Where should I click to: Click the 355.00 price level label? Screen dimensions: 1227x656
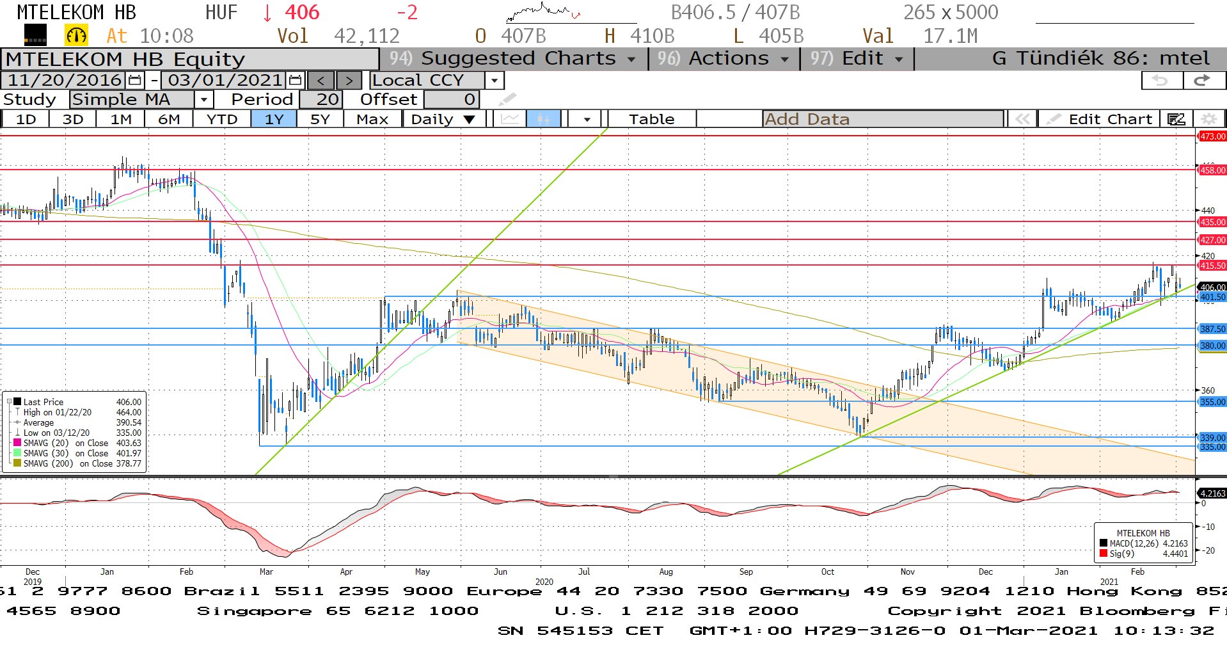tap(1212, 402)
